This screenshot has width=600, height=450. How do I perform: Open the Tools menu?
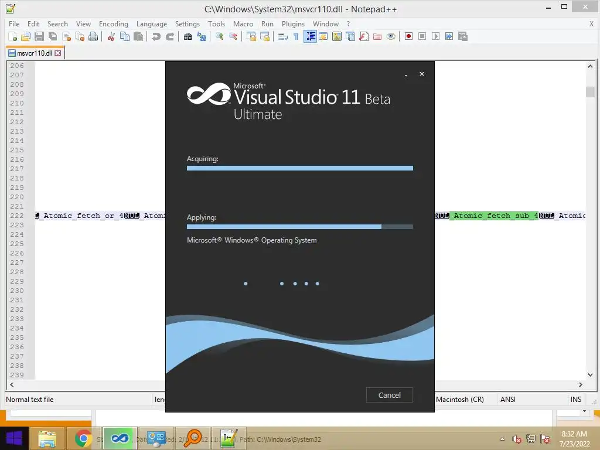[x=216, y=23]
